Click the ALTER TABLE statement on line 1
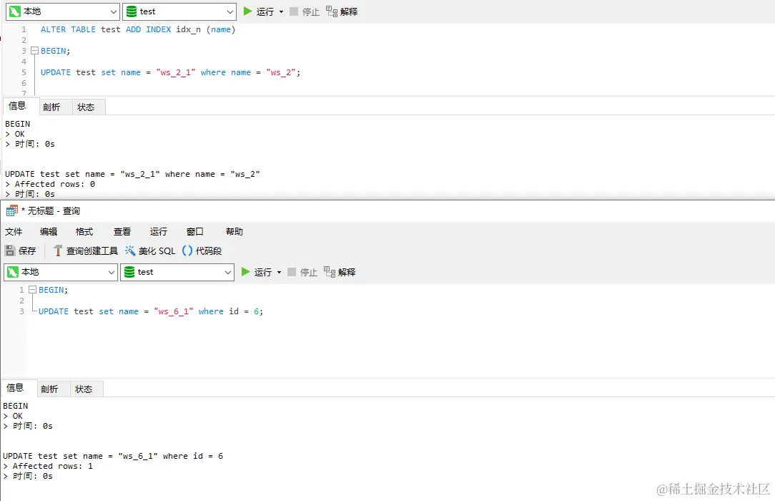This screenshot has height=501, width=775. [x=138, y=29]
